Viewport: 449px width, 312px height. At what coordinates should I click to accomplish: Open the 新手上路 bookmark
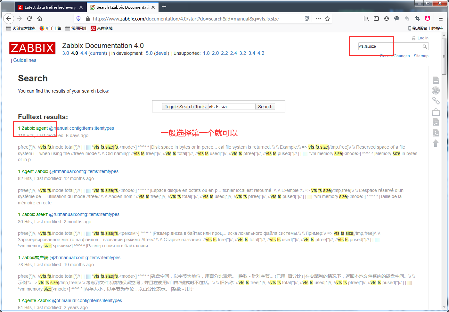(x=50, y=28)
